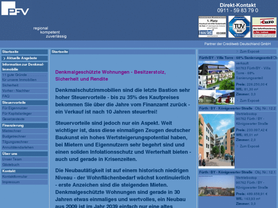Open Für Eigennutzer page
Image resolution: width=278 pixels, height=208 pixels.
24,108
